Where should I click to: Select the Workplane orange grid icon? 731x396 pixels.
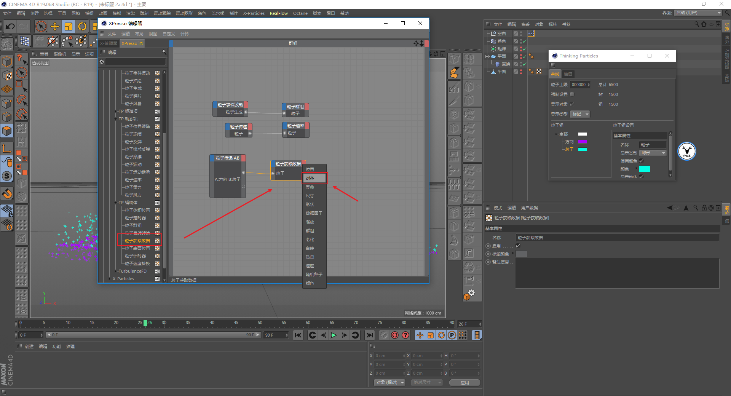(7, 89)
